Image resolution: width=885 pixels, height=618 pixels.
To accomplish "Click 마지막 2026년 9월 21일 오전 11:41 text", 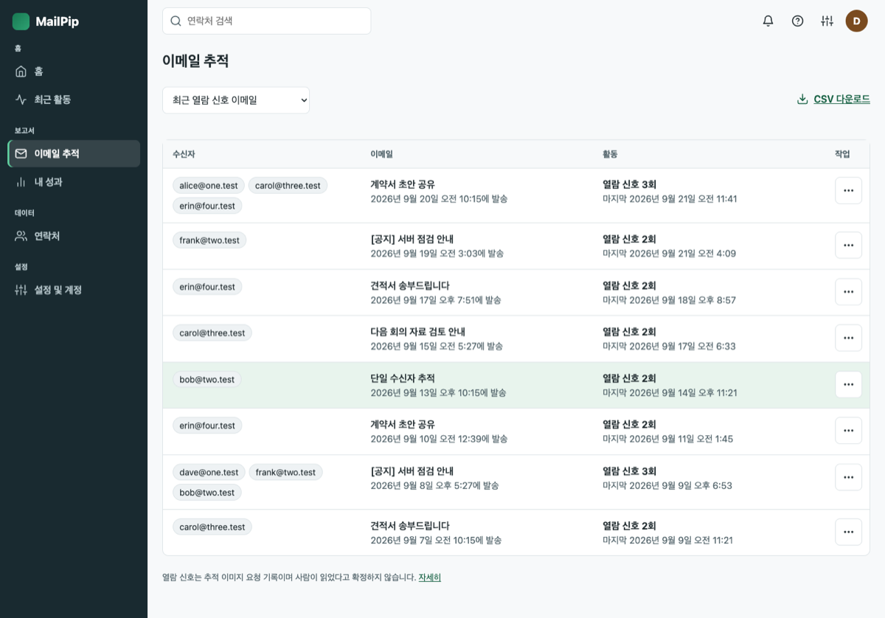I will point(670,199).
